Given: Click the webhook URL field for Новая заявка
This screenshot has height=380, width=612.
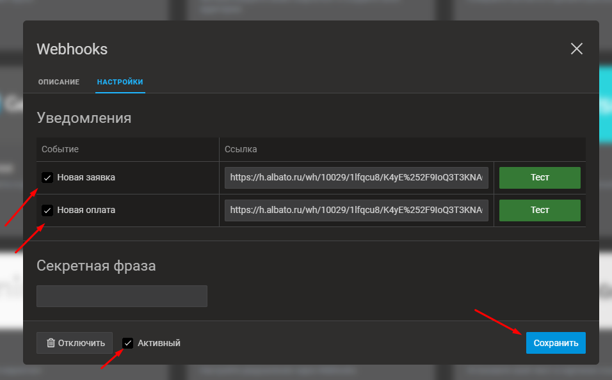Looking at the screenshot, I should (356, 178).
